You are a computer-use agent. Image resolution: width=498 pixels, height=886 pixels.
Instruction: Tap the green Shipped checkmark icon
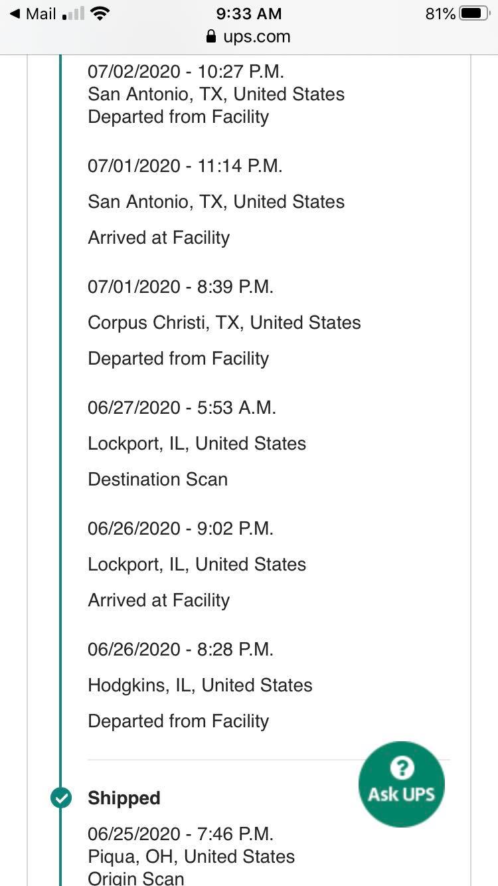61,798
